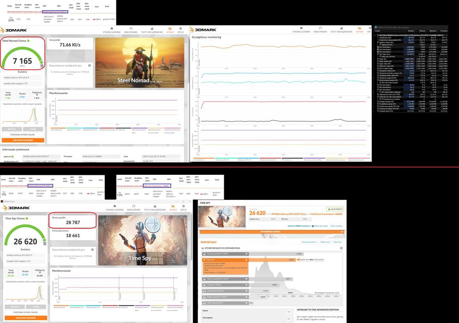This screenshot has height=323, width=459.
Task: Select the Wyniki tab in Time Spy window
Action: tap(173, 208)
